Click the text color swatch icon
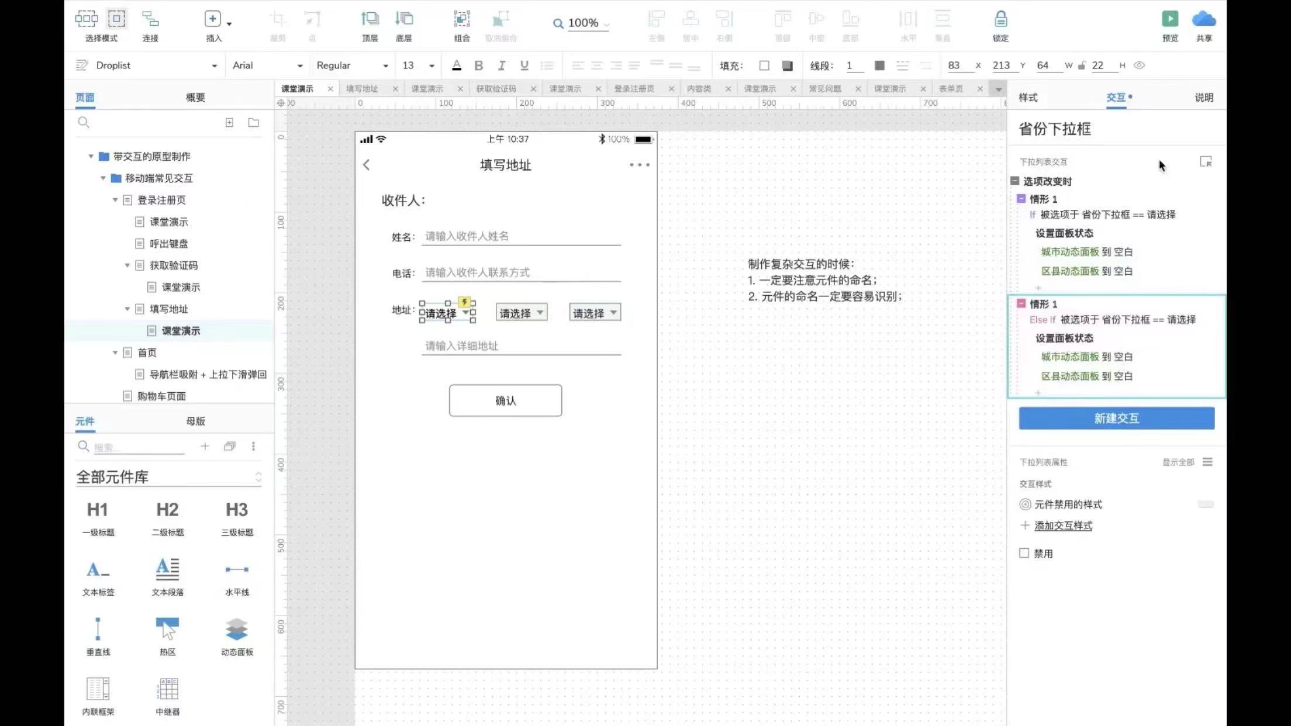This screenshot has width=1291, height=726. [x=457, y=65]
